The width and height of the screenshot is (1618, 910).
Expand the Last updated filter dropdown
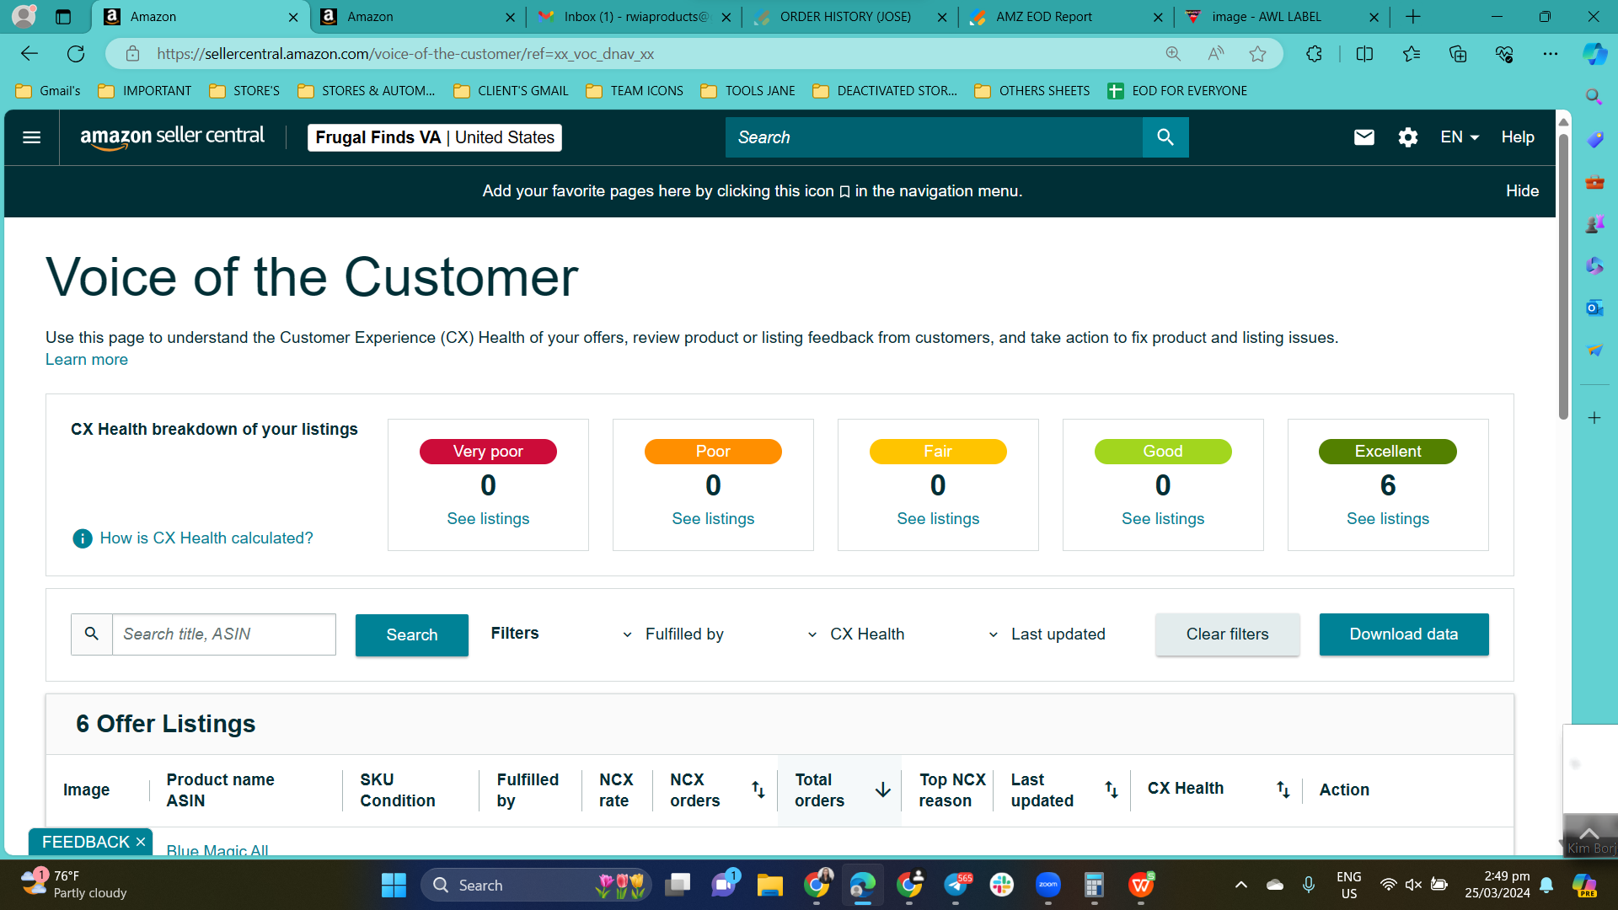click(1047, 634)
